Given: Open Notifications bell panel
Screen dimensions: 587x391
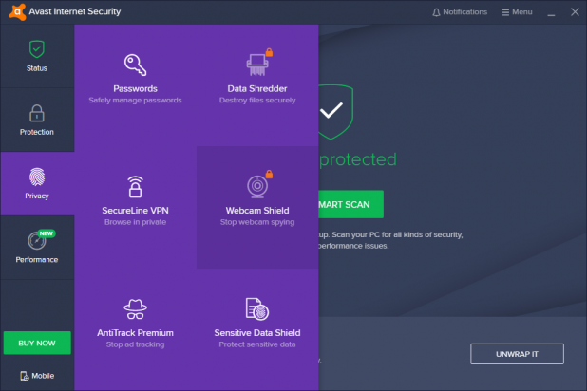Looking at the screenshot, I should click(459, 12).
